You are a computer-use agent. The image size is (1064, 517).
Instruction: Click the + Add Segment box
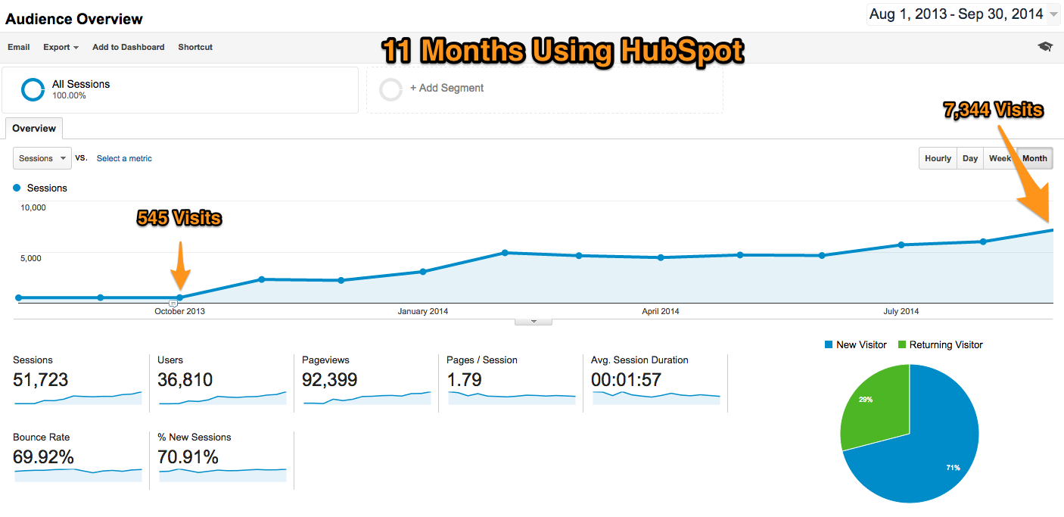[545, 90]
